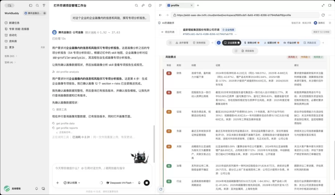Open the Deepseek-V4-Flash model selector
The image size is (335, 195).
pos(120,183)
